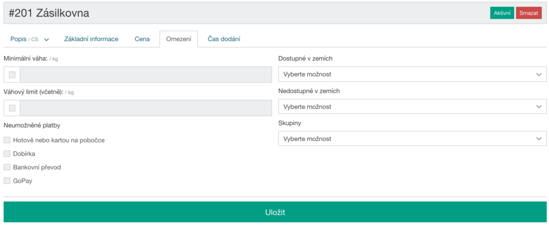The image size is (549, 225).
Task: Toggle the Bankovní převod checkbox
Action: (x=7, y=167)
